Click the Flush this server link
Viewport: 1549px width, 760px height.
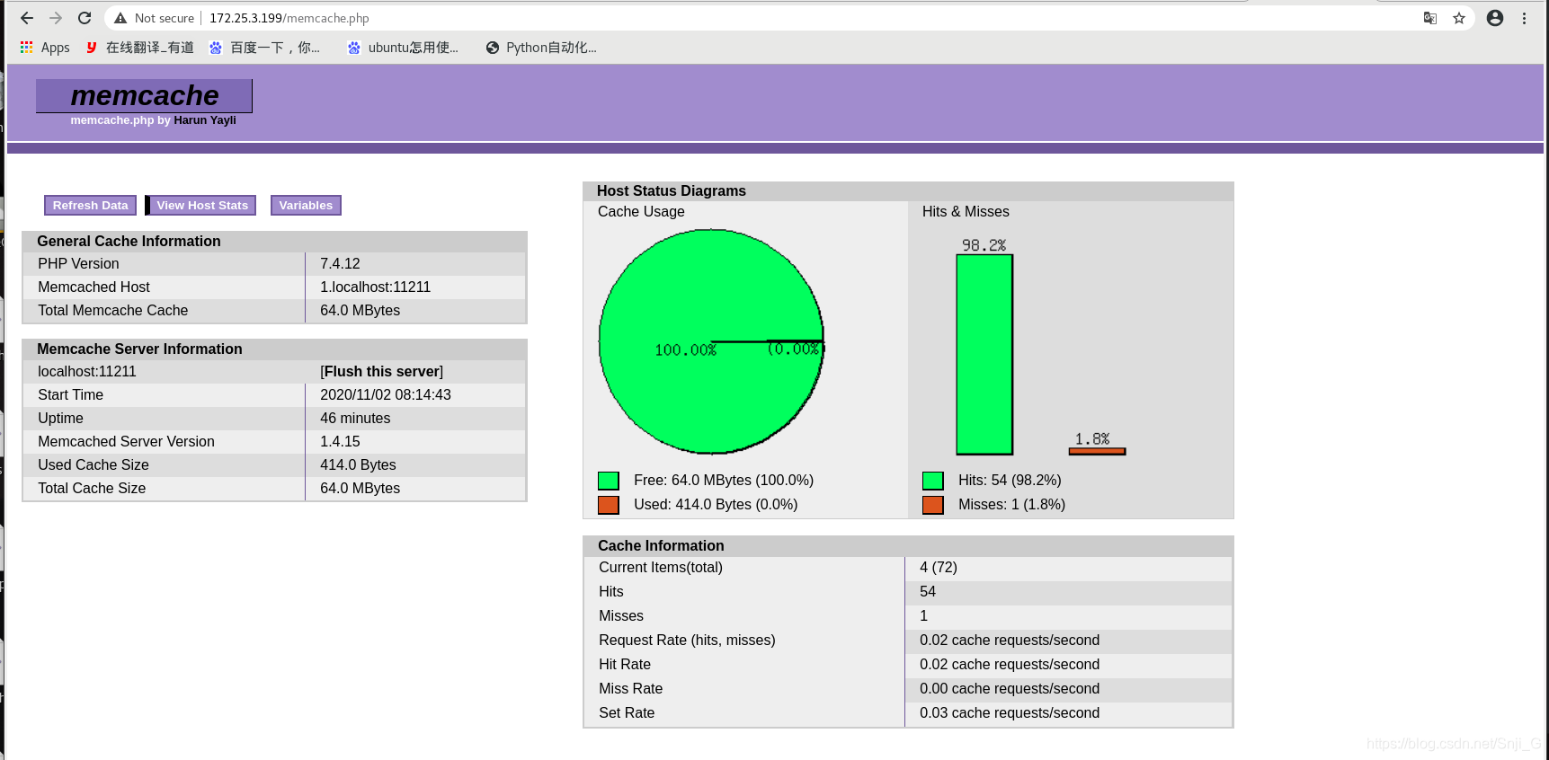[x=381, y=372]
